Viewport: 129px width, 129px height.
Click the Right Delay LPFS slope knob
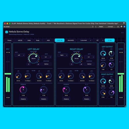coord(92,76)
